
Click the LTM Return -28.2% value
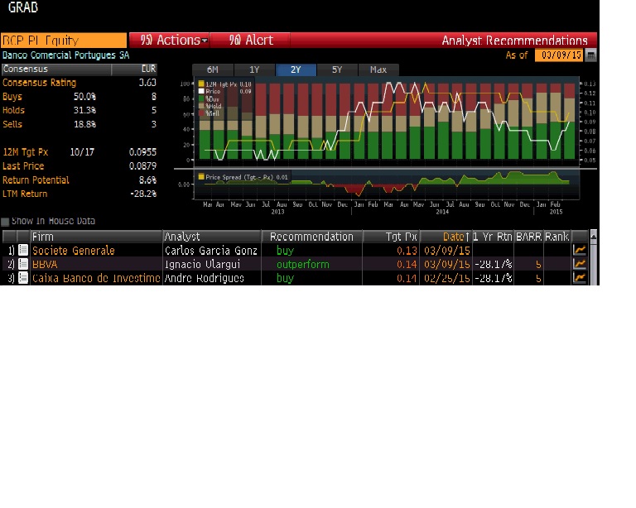point(142,194)
